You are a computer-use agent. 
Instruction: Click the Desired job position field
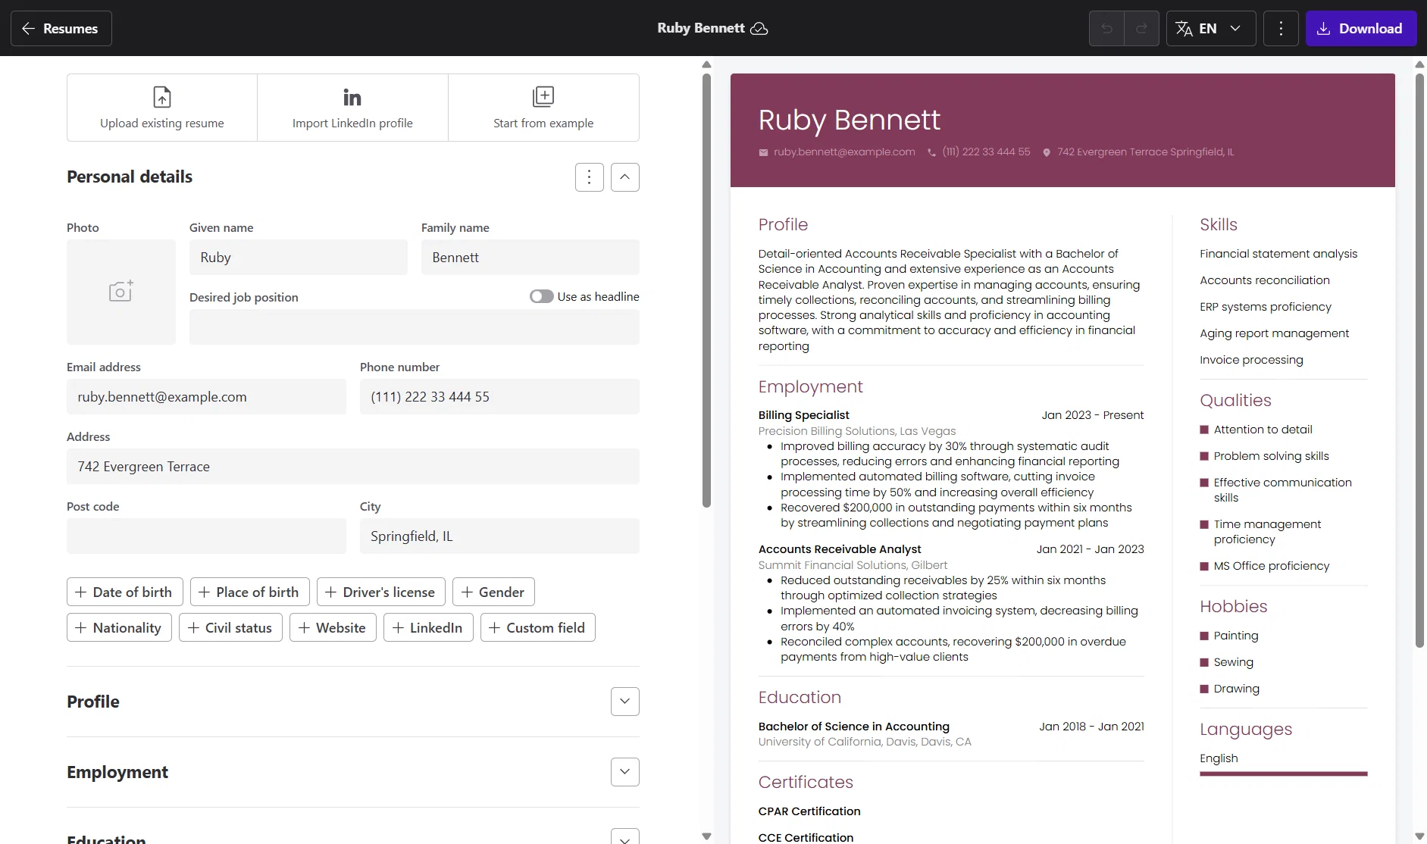[415, 327]
